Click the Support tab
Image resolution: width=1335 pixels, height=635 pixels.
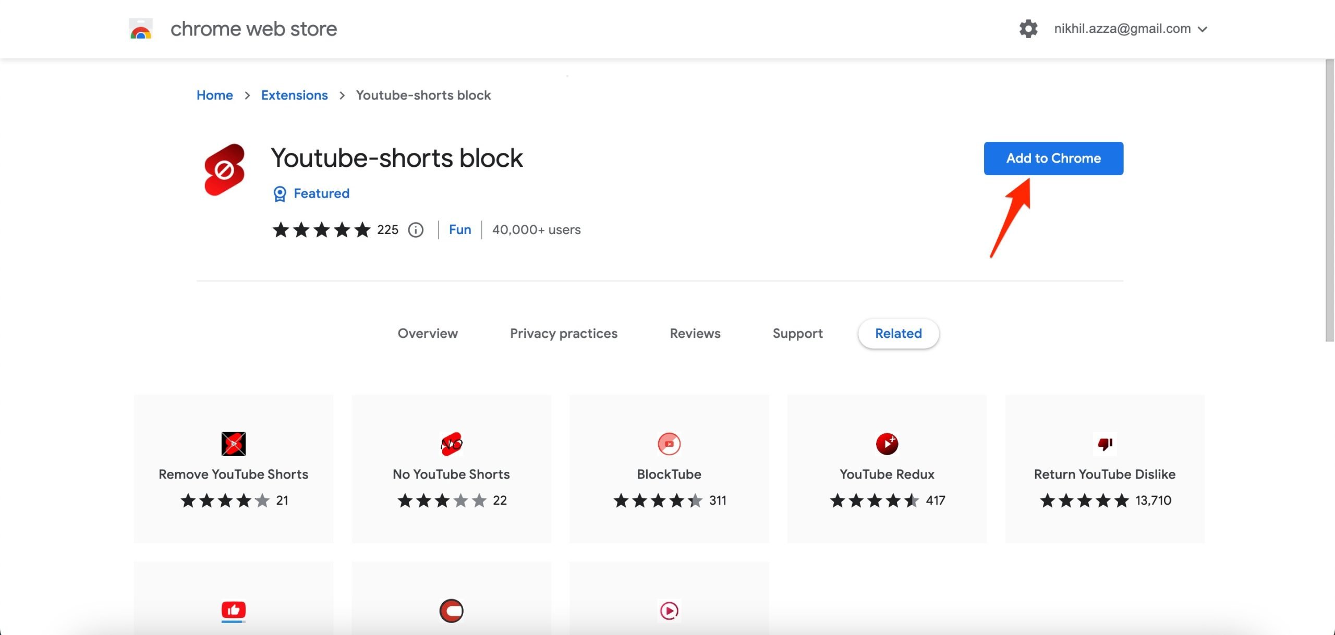coord(798,333)
